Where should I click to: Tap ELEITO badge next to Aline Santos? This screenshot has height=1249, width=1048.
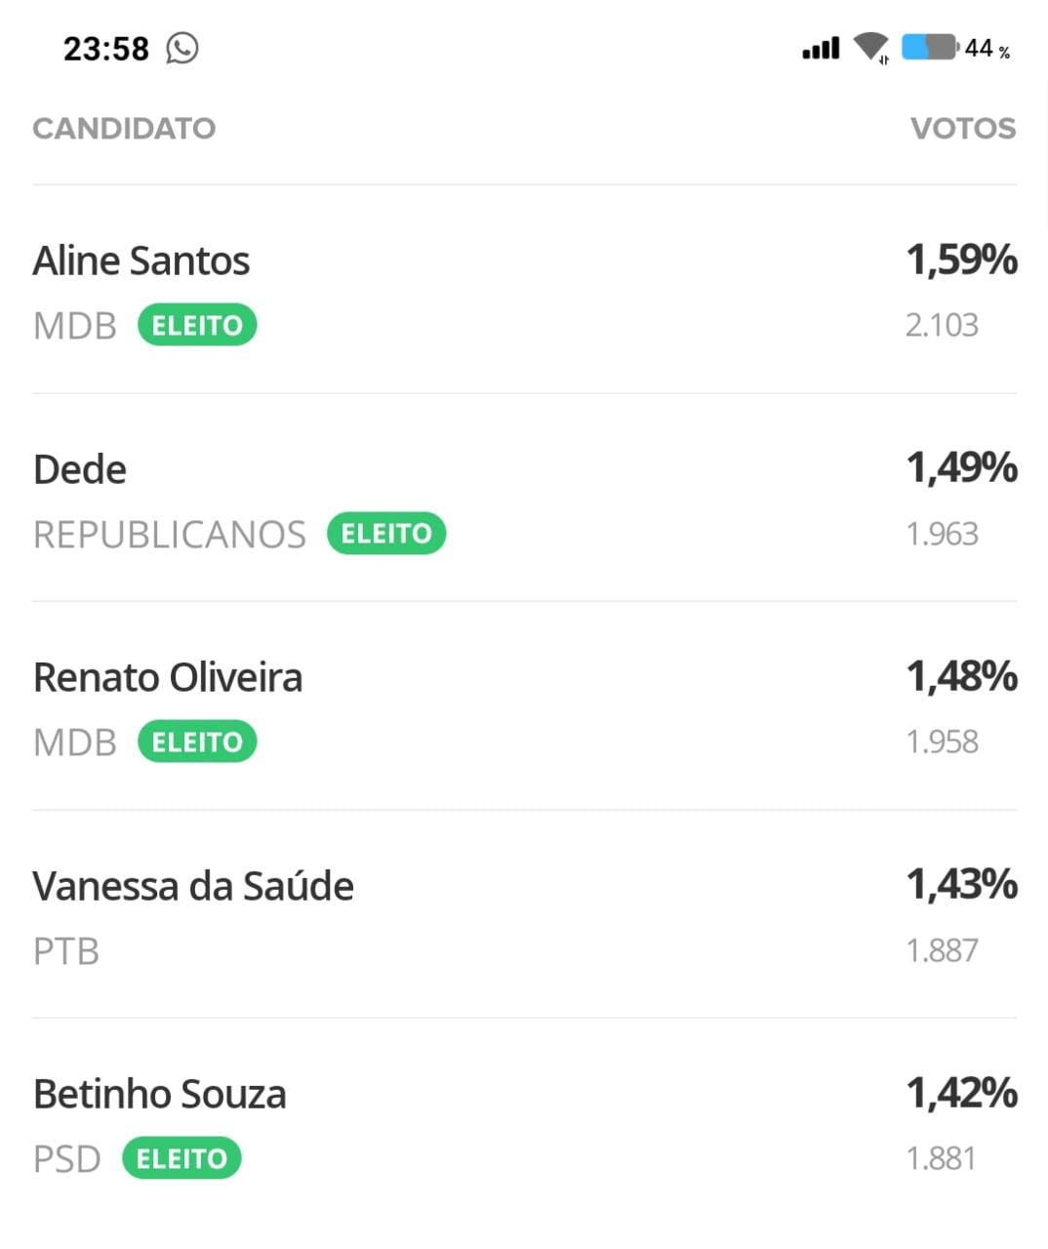pyautogui.click(x=197, y=325)
